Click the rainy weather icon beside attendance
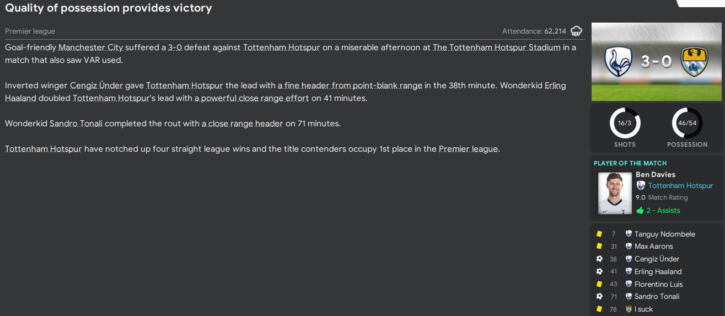 (x=577, y=31)
